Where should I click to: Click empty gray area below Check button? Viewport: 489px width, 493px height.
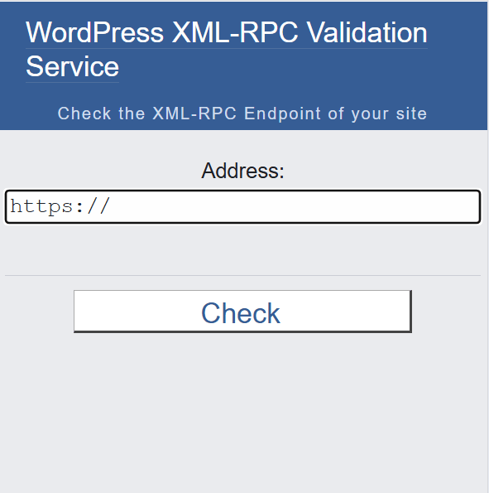pos(242,408)
